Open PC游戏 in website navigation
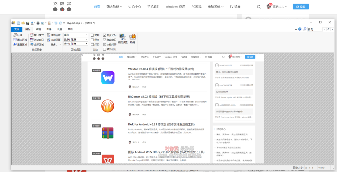Screen dimensions: 337x172 [196, 7]
